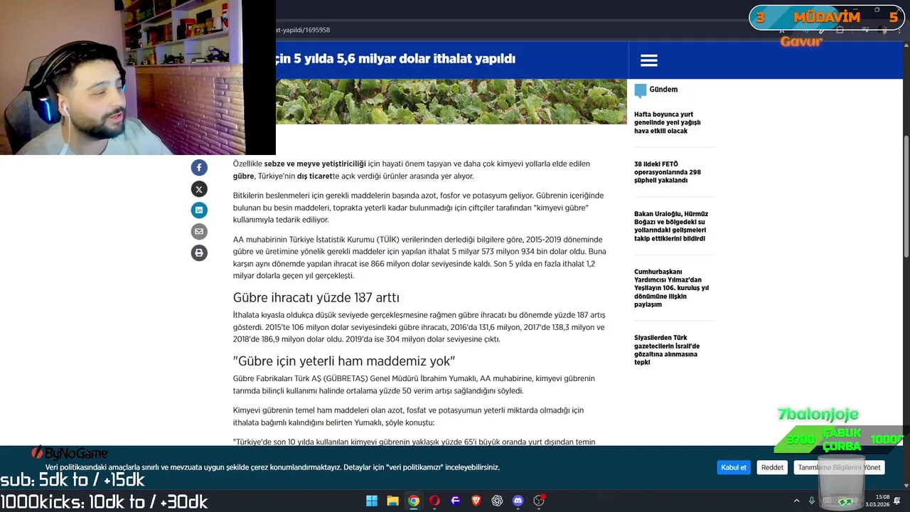Image resolution: width=910 pixels, height=512 pixels.
Task: Follow the bold 'gübre' link in the first paragraph
Action: pos(243,176)
